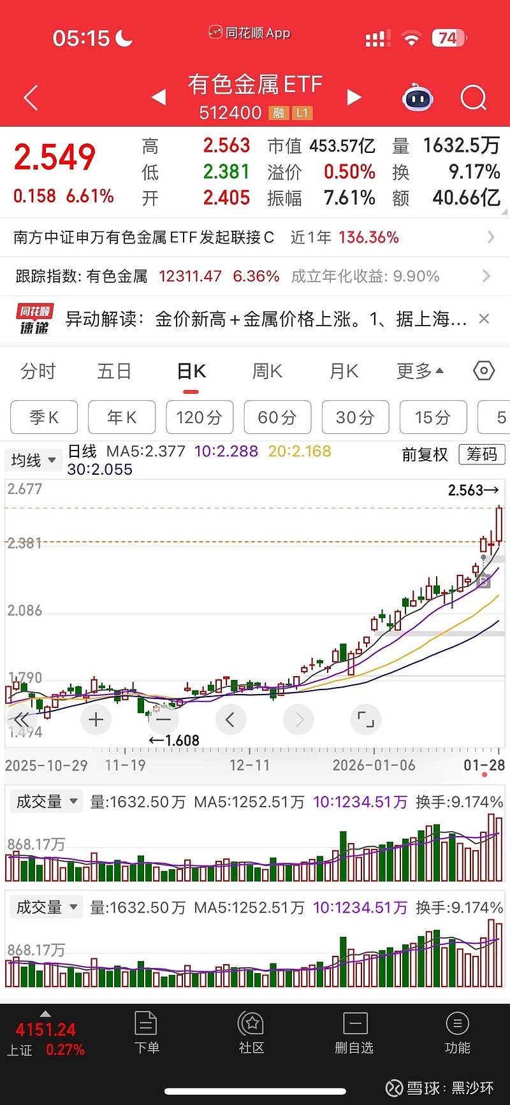Tap the Wi-Fi status icon

412,39
